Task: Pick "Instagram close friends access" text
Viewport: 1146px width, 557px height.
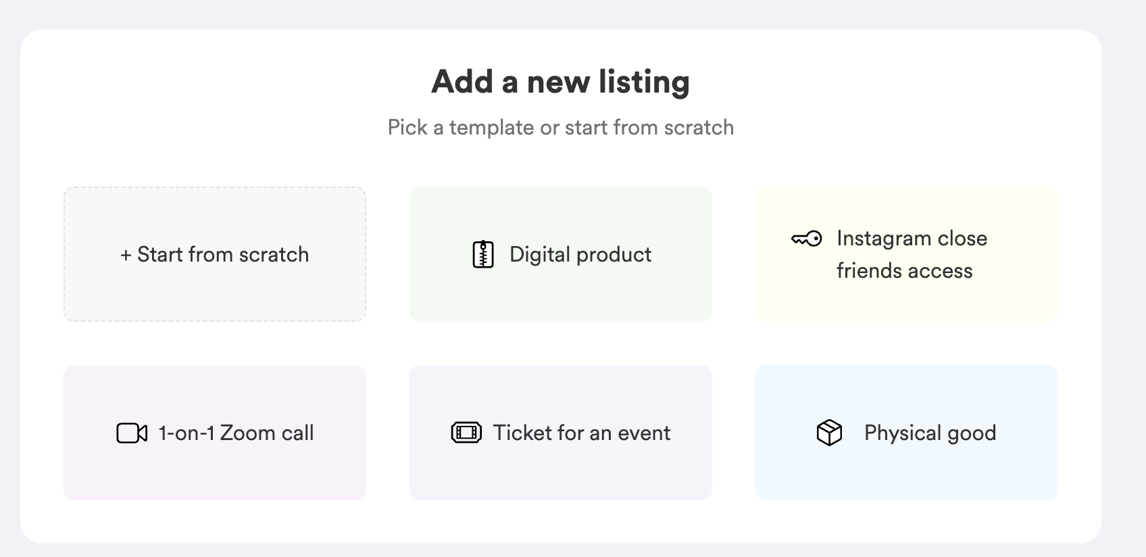Action: tap(911, 254)
